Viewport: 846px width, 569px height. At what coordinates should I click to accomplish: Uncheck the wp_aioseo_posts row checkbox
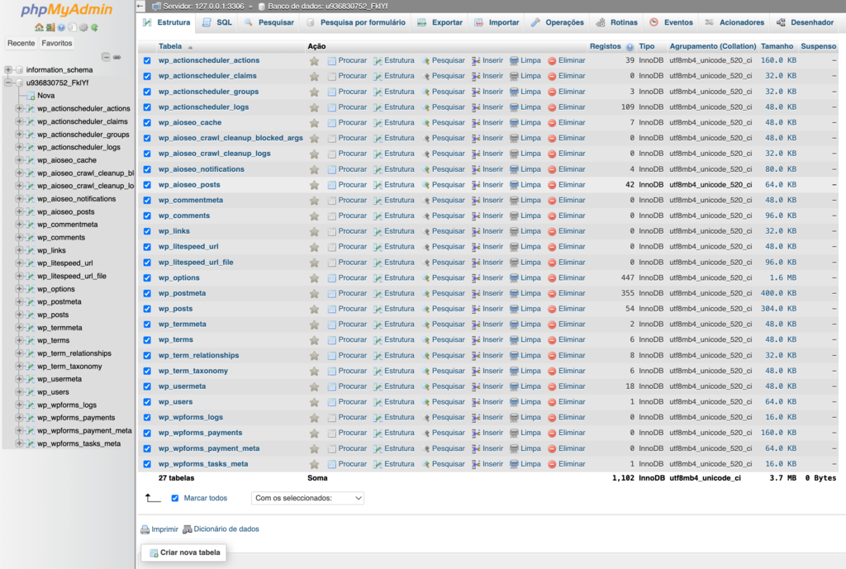(147, 185)
